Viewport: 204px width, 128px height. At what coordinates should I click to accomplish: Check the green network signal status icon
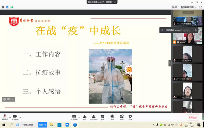pos(12,7)
